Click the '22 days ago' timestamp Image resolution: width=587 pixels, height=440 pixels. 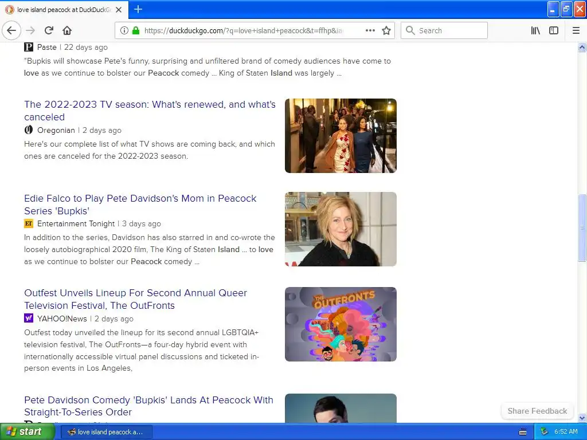click(86, 47)
